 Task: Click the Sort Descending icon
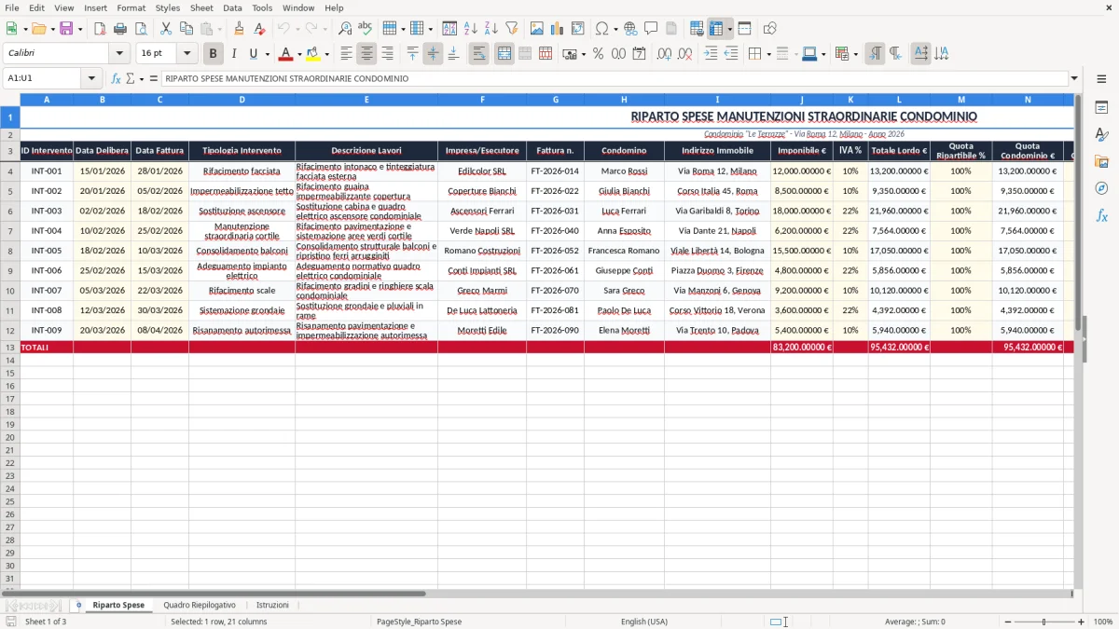(x=490, y=29)
